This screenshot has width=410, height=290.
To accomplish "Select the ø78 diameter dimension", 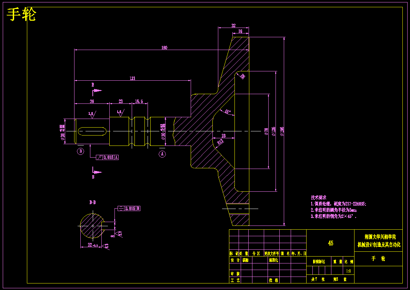I will point(266,131).
